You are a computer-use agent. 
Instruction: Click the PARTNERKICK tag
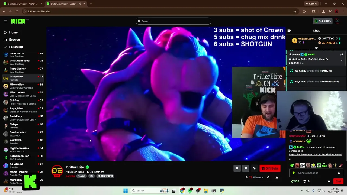pyautogui.click(x=105, y=176)
